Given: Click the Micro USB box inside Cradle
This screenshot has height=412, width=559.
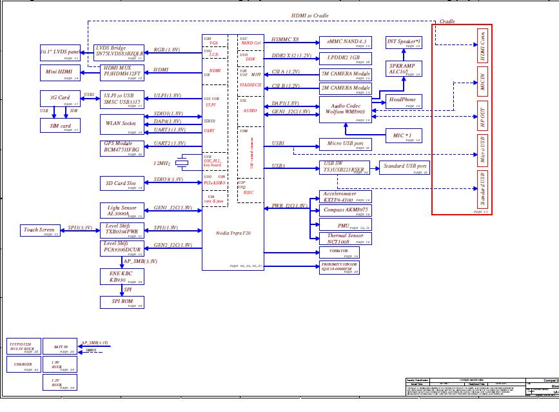Looking at the screenshot, I should tap(483, 150).
